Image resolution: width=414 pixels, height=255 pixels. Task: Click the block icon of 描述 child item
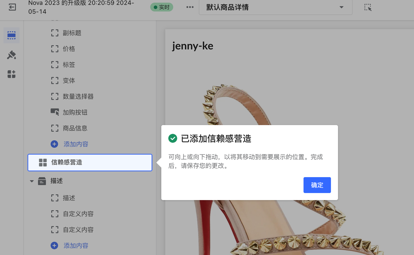point(55,198)
